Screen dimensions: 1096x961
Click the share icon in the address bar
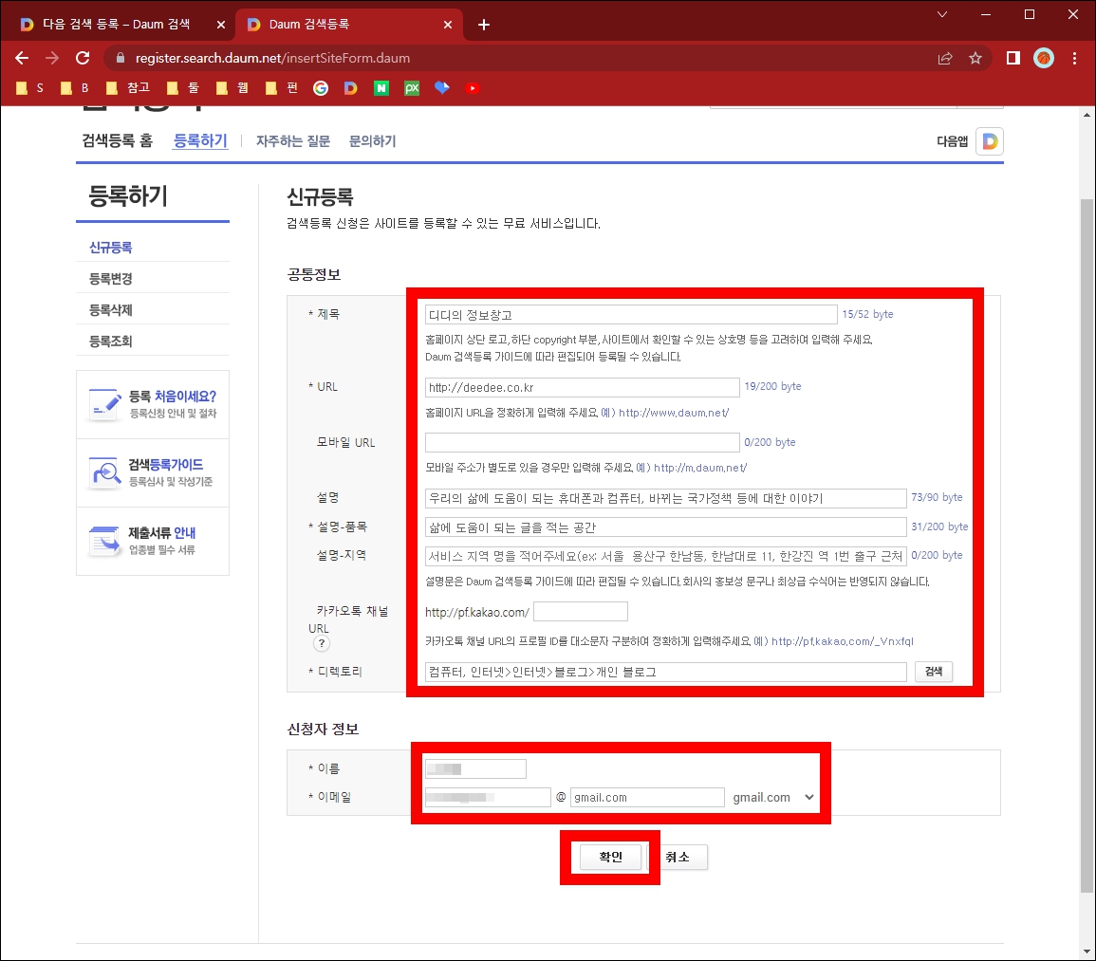click(x=945, y=57)
